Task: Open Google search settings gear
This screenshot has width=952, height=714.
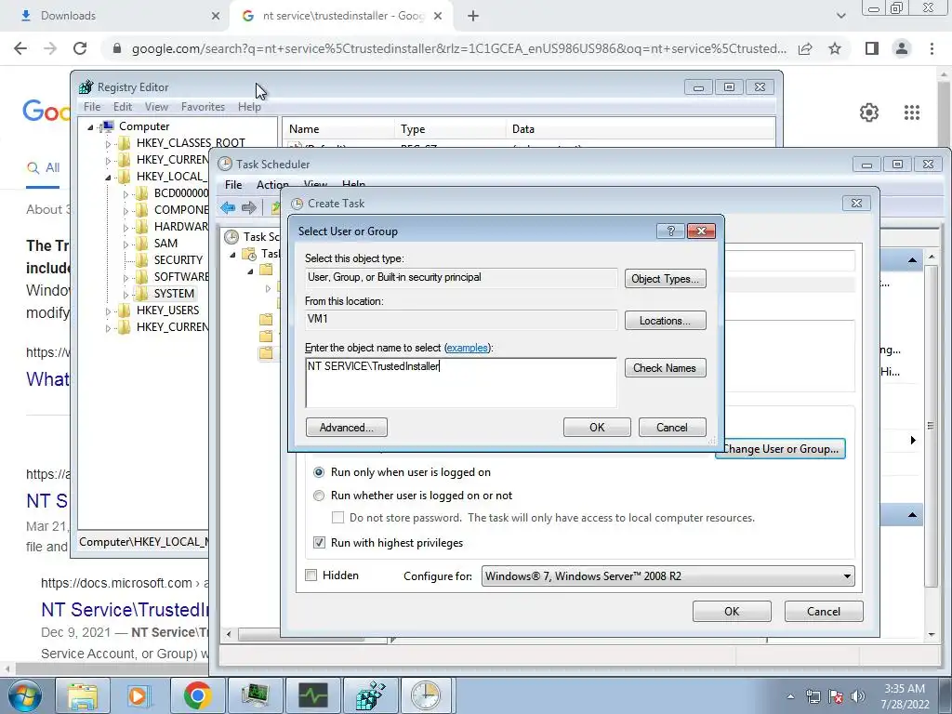Action: 869,112
